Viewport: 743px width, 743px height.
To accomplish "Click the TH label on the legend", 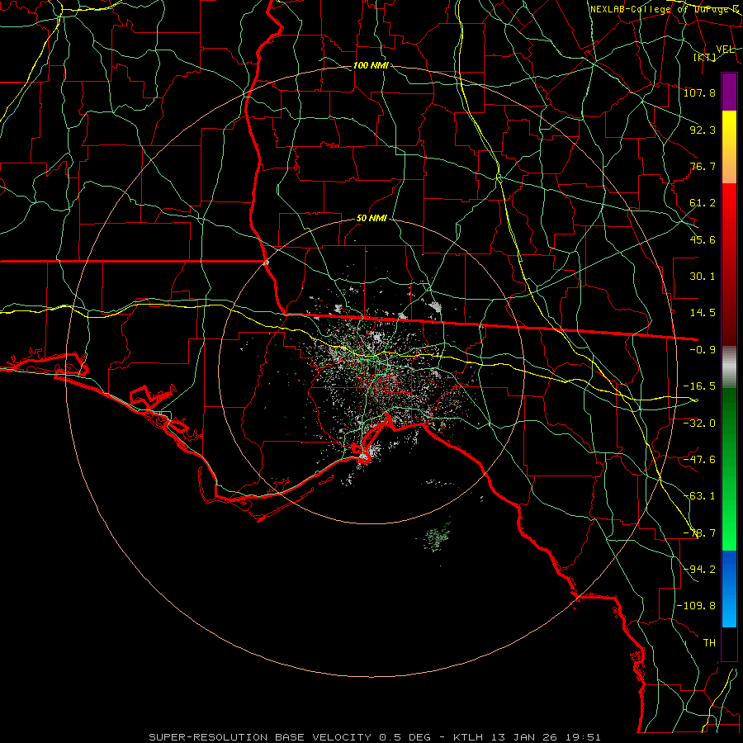I will [x=709, y=643].
